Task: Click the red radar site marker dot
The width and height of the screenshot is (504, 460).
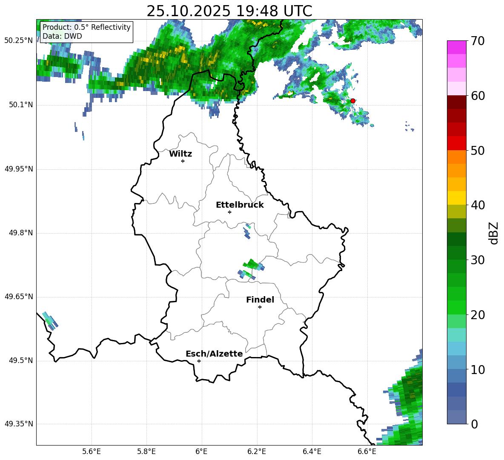Action: tap(352, 100)
